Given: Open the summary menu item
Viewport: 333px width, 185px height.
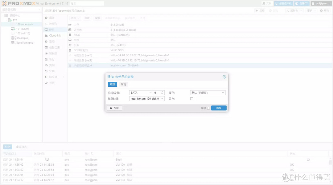Looking at the screenshot, I should [x=55, y=18].
